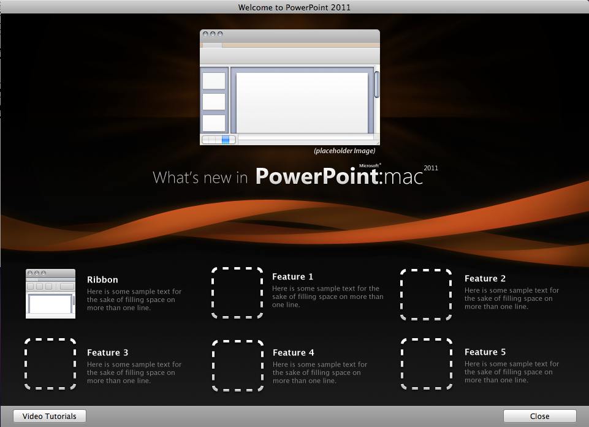Click the Feature 3 sample description text
Screen dimensions: 589x427
[x=134, y=372]
